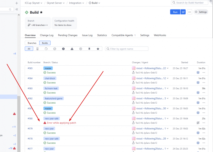Viewport: 213px width, 152px height.
Task: Click fix/mem-leak branch label
Action: [x=51, y=88]
